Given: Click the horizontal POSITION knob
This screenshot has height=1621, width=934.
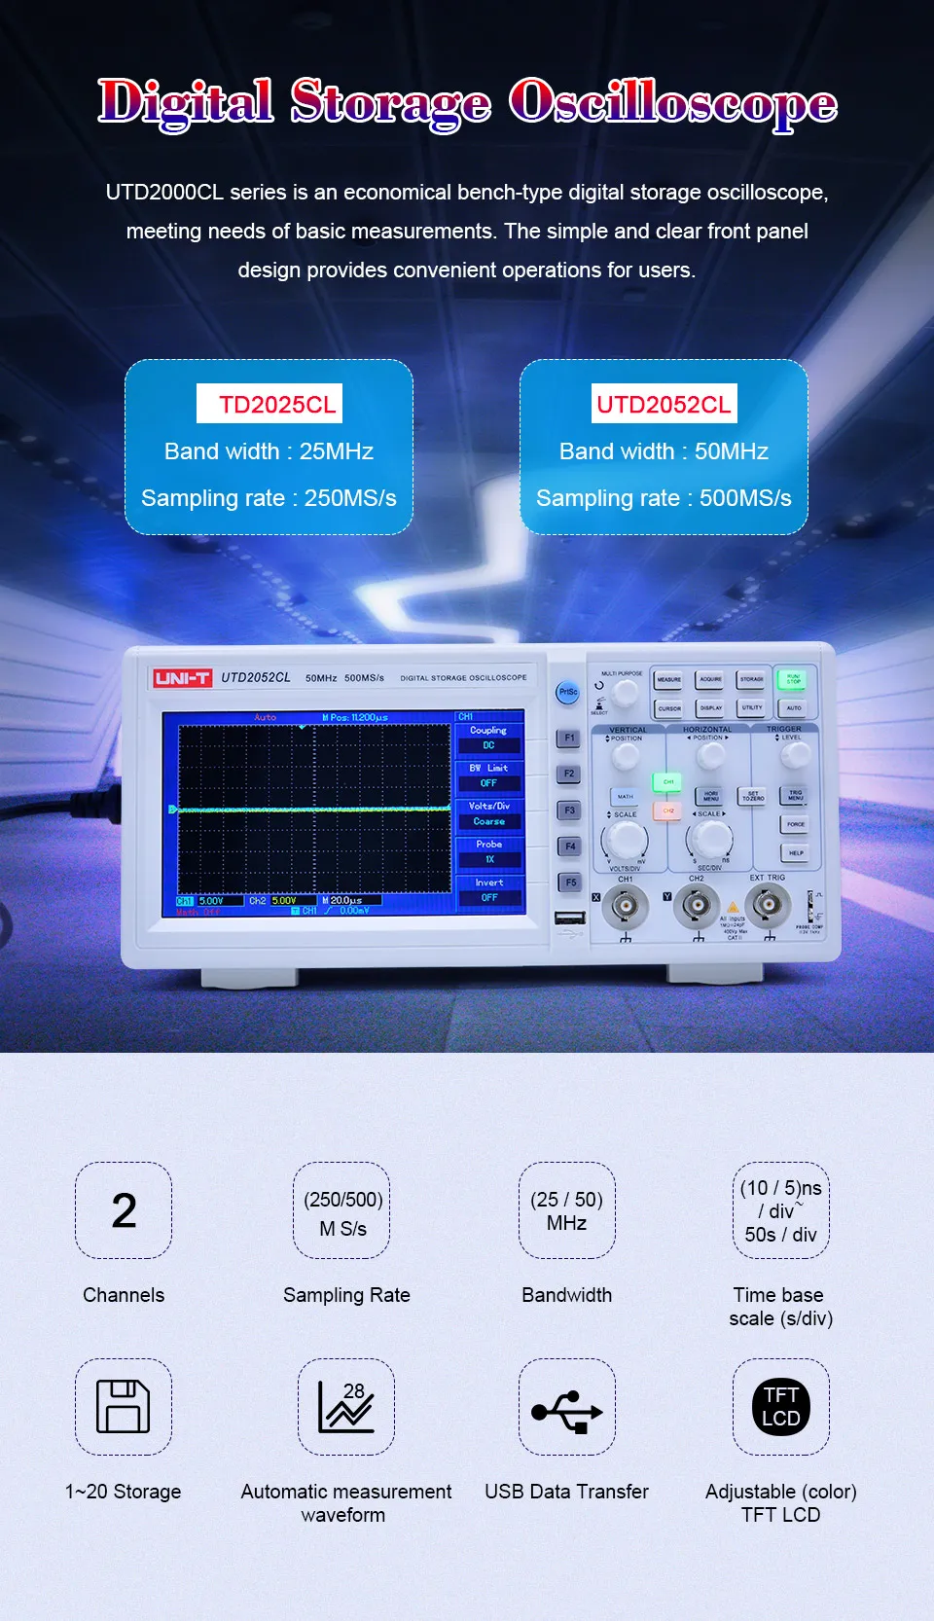Looking at the screenshot, I should [x=709, y=756].
